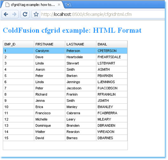
Task: Select the Jacobson last name cell
Action: click(81, 88)
